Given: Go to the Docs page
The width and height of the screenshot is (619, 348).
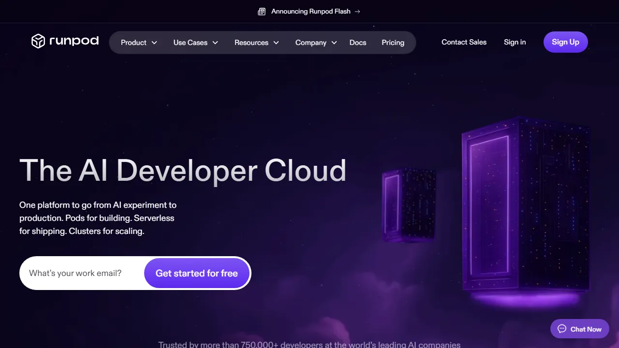Looking at the screenshot, I should tap(358, 43).
